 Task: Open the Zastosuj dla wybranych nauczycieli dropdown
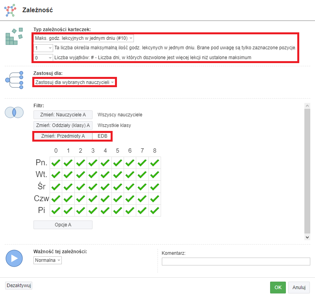click(74, 82)
